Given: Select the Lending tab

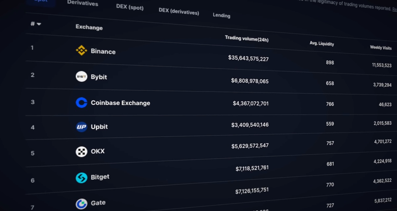Looking at the screenshot, I should [x=221, y=15].
